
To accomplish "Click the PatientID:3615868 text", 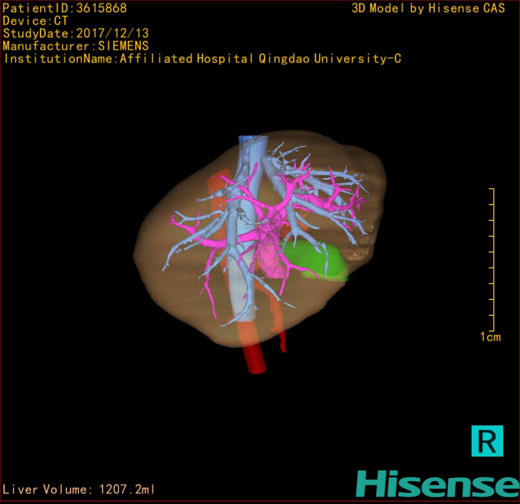I will click(x=65, y=8).
